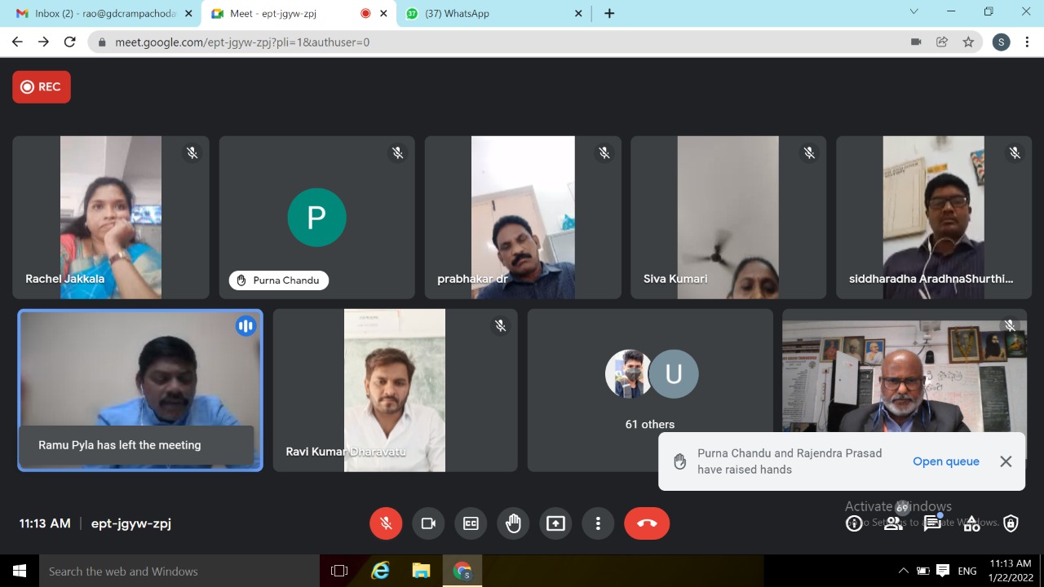
Task: Turn on closed captions
Action: pos(471,523)
